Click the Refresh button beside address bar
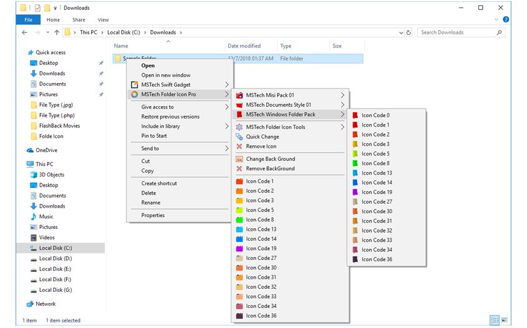This screenshot has width=527, height=328. click(x=409, y=32)
